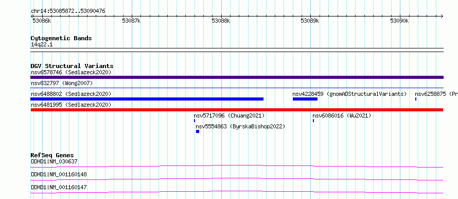458x199 pixels.
Task: Click the nsv6488802 (Sedlazeck2020) label
Action: click(x=71, y=94)
